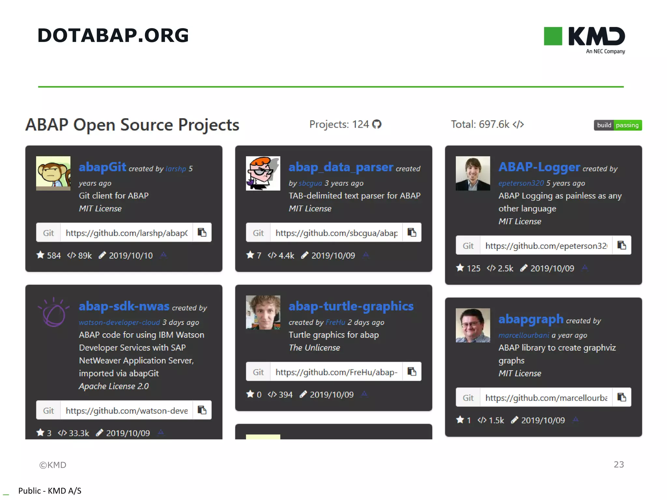
Task: Visit author marcellourbani profile link
Action: coord(524,335)
